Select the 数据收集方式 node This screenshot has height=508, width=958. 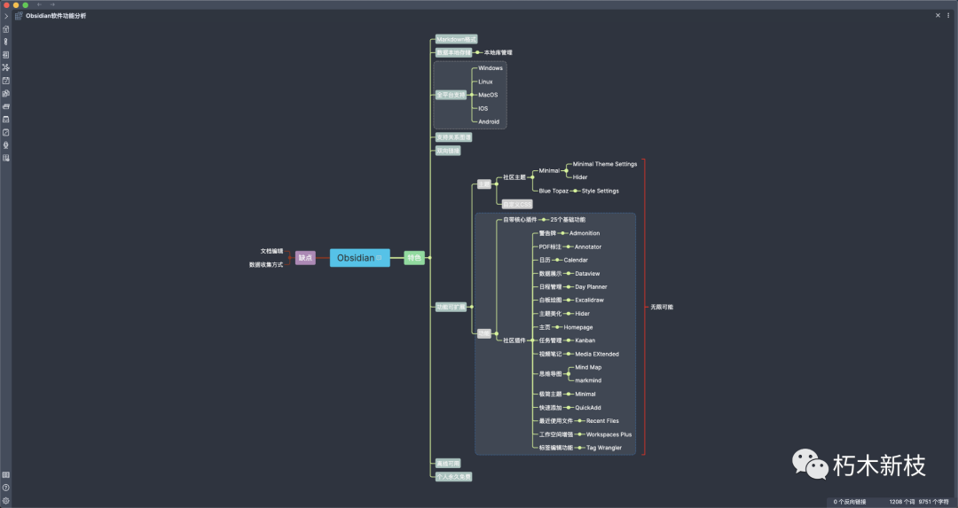[x=266, y=264]
